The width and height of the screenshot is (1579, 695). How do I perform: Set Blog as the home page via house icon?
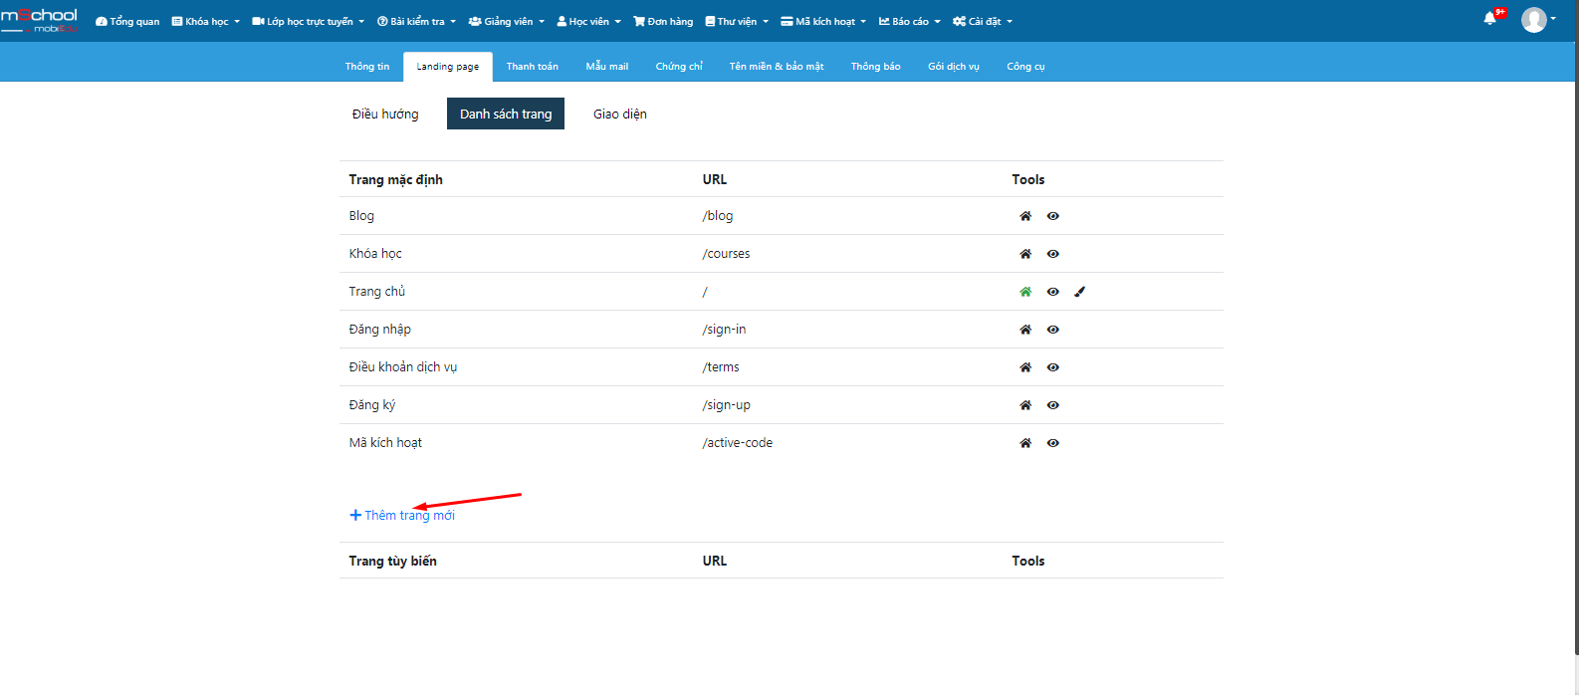click(x=1025, y=216)
